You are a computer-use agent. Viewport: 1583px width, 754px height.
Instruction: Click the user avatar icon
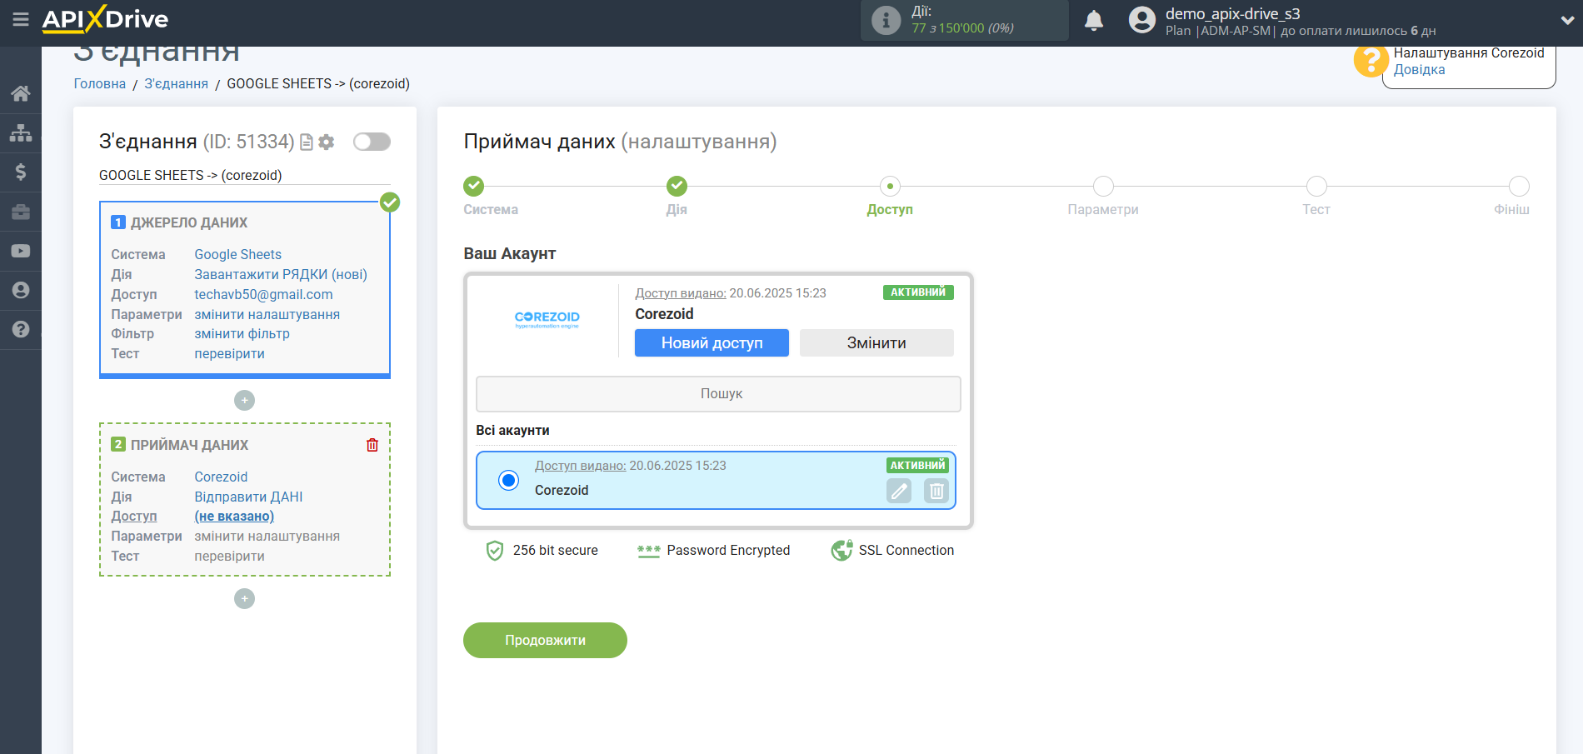click(1142, 20)
